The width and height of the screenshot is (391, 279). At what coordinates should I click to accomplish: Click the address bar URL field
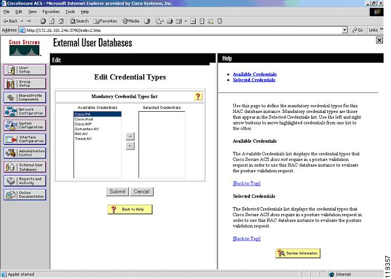coord(180,30)
